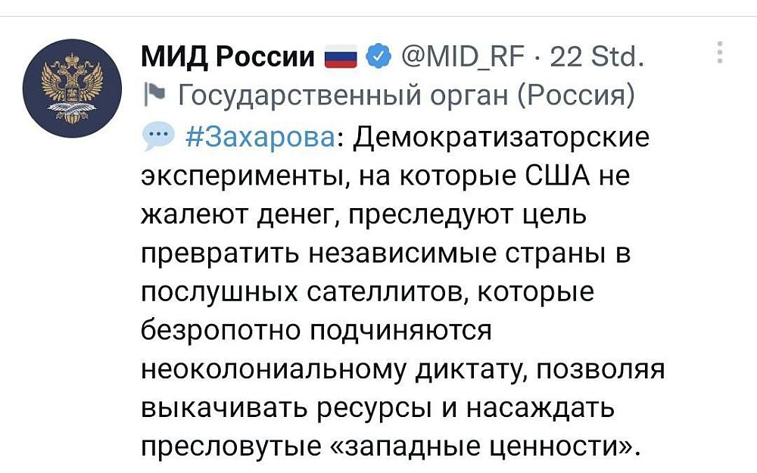Click the Государственный орган (Россия) label

tap(405, 96)
